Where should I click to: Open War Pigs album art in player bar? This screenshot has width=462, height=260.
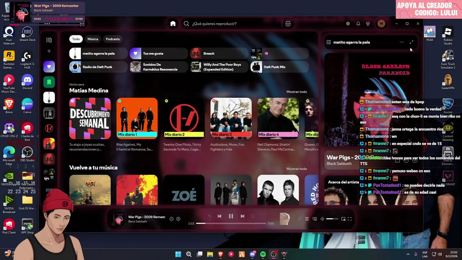coord(118,219)
